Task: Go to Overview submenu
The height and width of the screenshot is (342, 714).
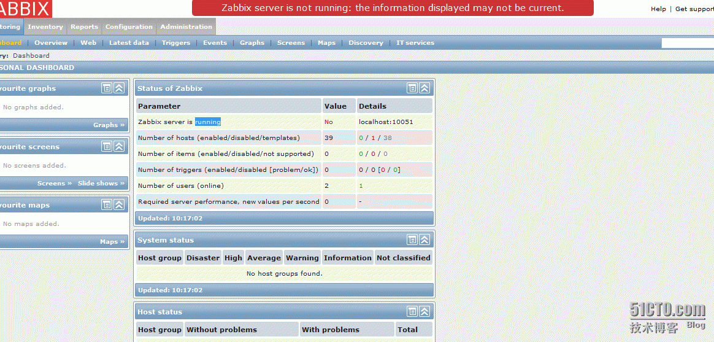Action: [x=51, y=43]
